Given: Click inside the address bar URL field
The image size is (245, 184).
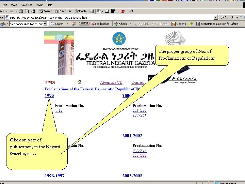Looking at the screenshot, I should tap(111, 17).
